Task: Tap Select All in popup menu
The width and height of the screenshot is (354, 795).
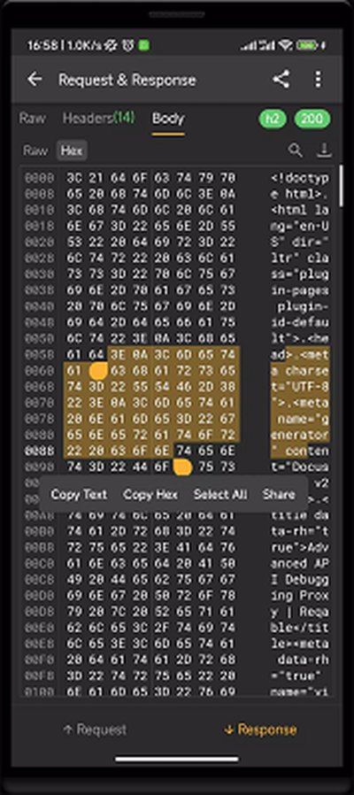Action: point(220,494)
